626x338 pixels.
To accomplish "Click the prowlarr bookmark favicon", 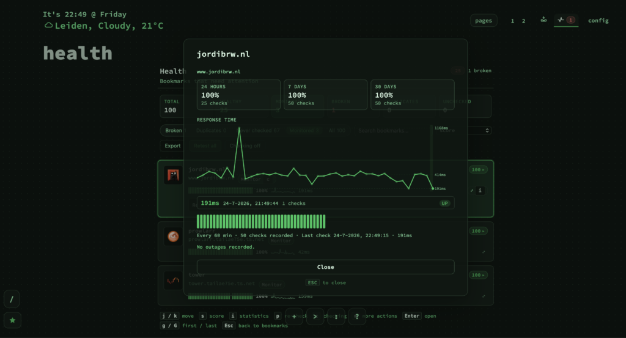I will coord(173,237).
